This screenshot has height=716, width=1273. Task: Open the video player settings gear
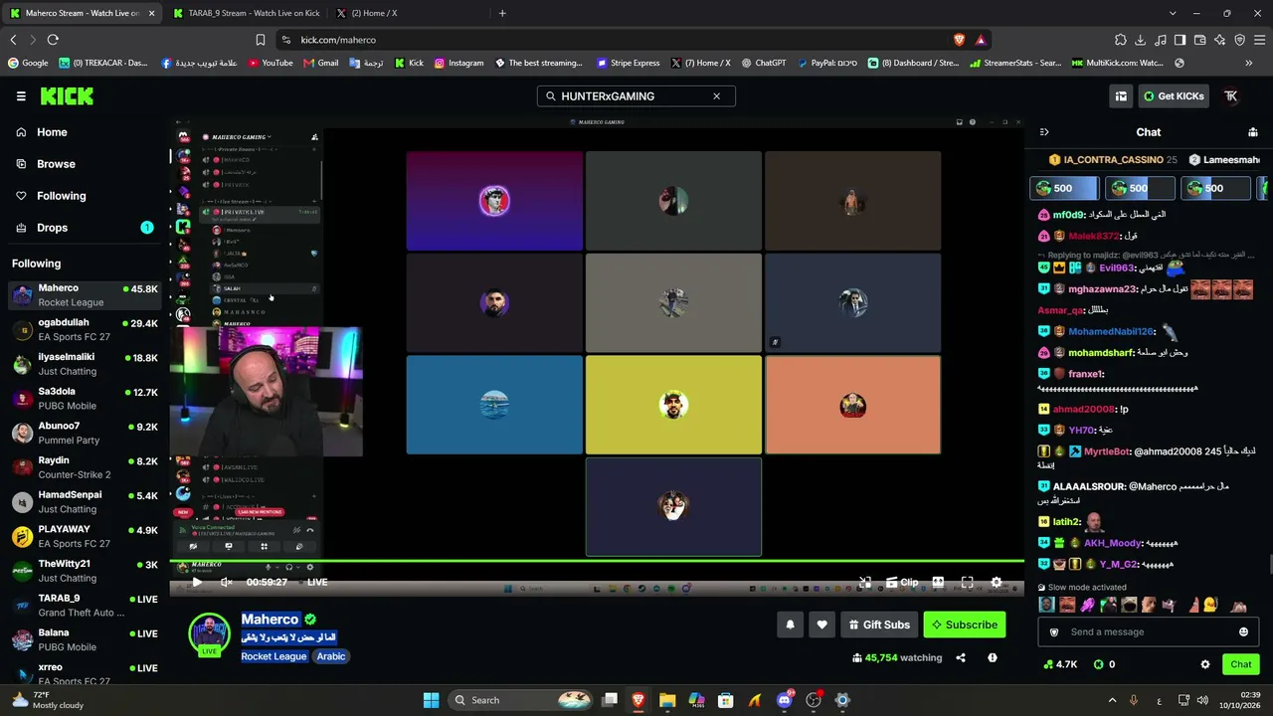[x=997, y=583]
